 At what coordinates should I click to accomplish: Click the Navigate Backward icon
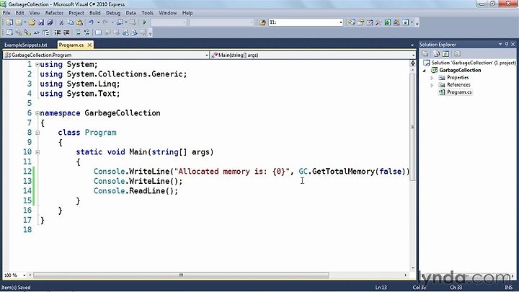pyautogui.click(x=120, y=22)
